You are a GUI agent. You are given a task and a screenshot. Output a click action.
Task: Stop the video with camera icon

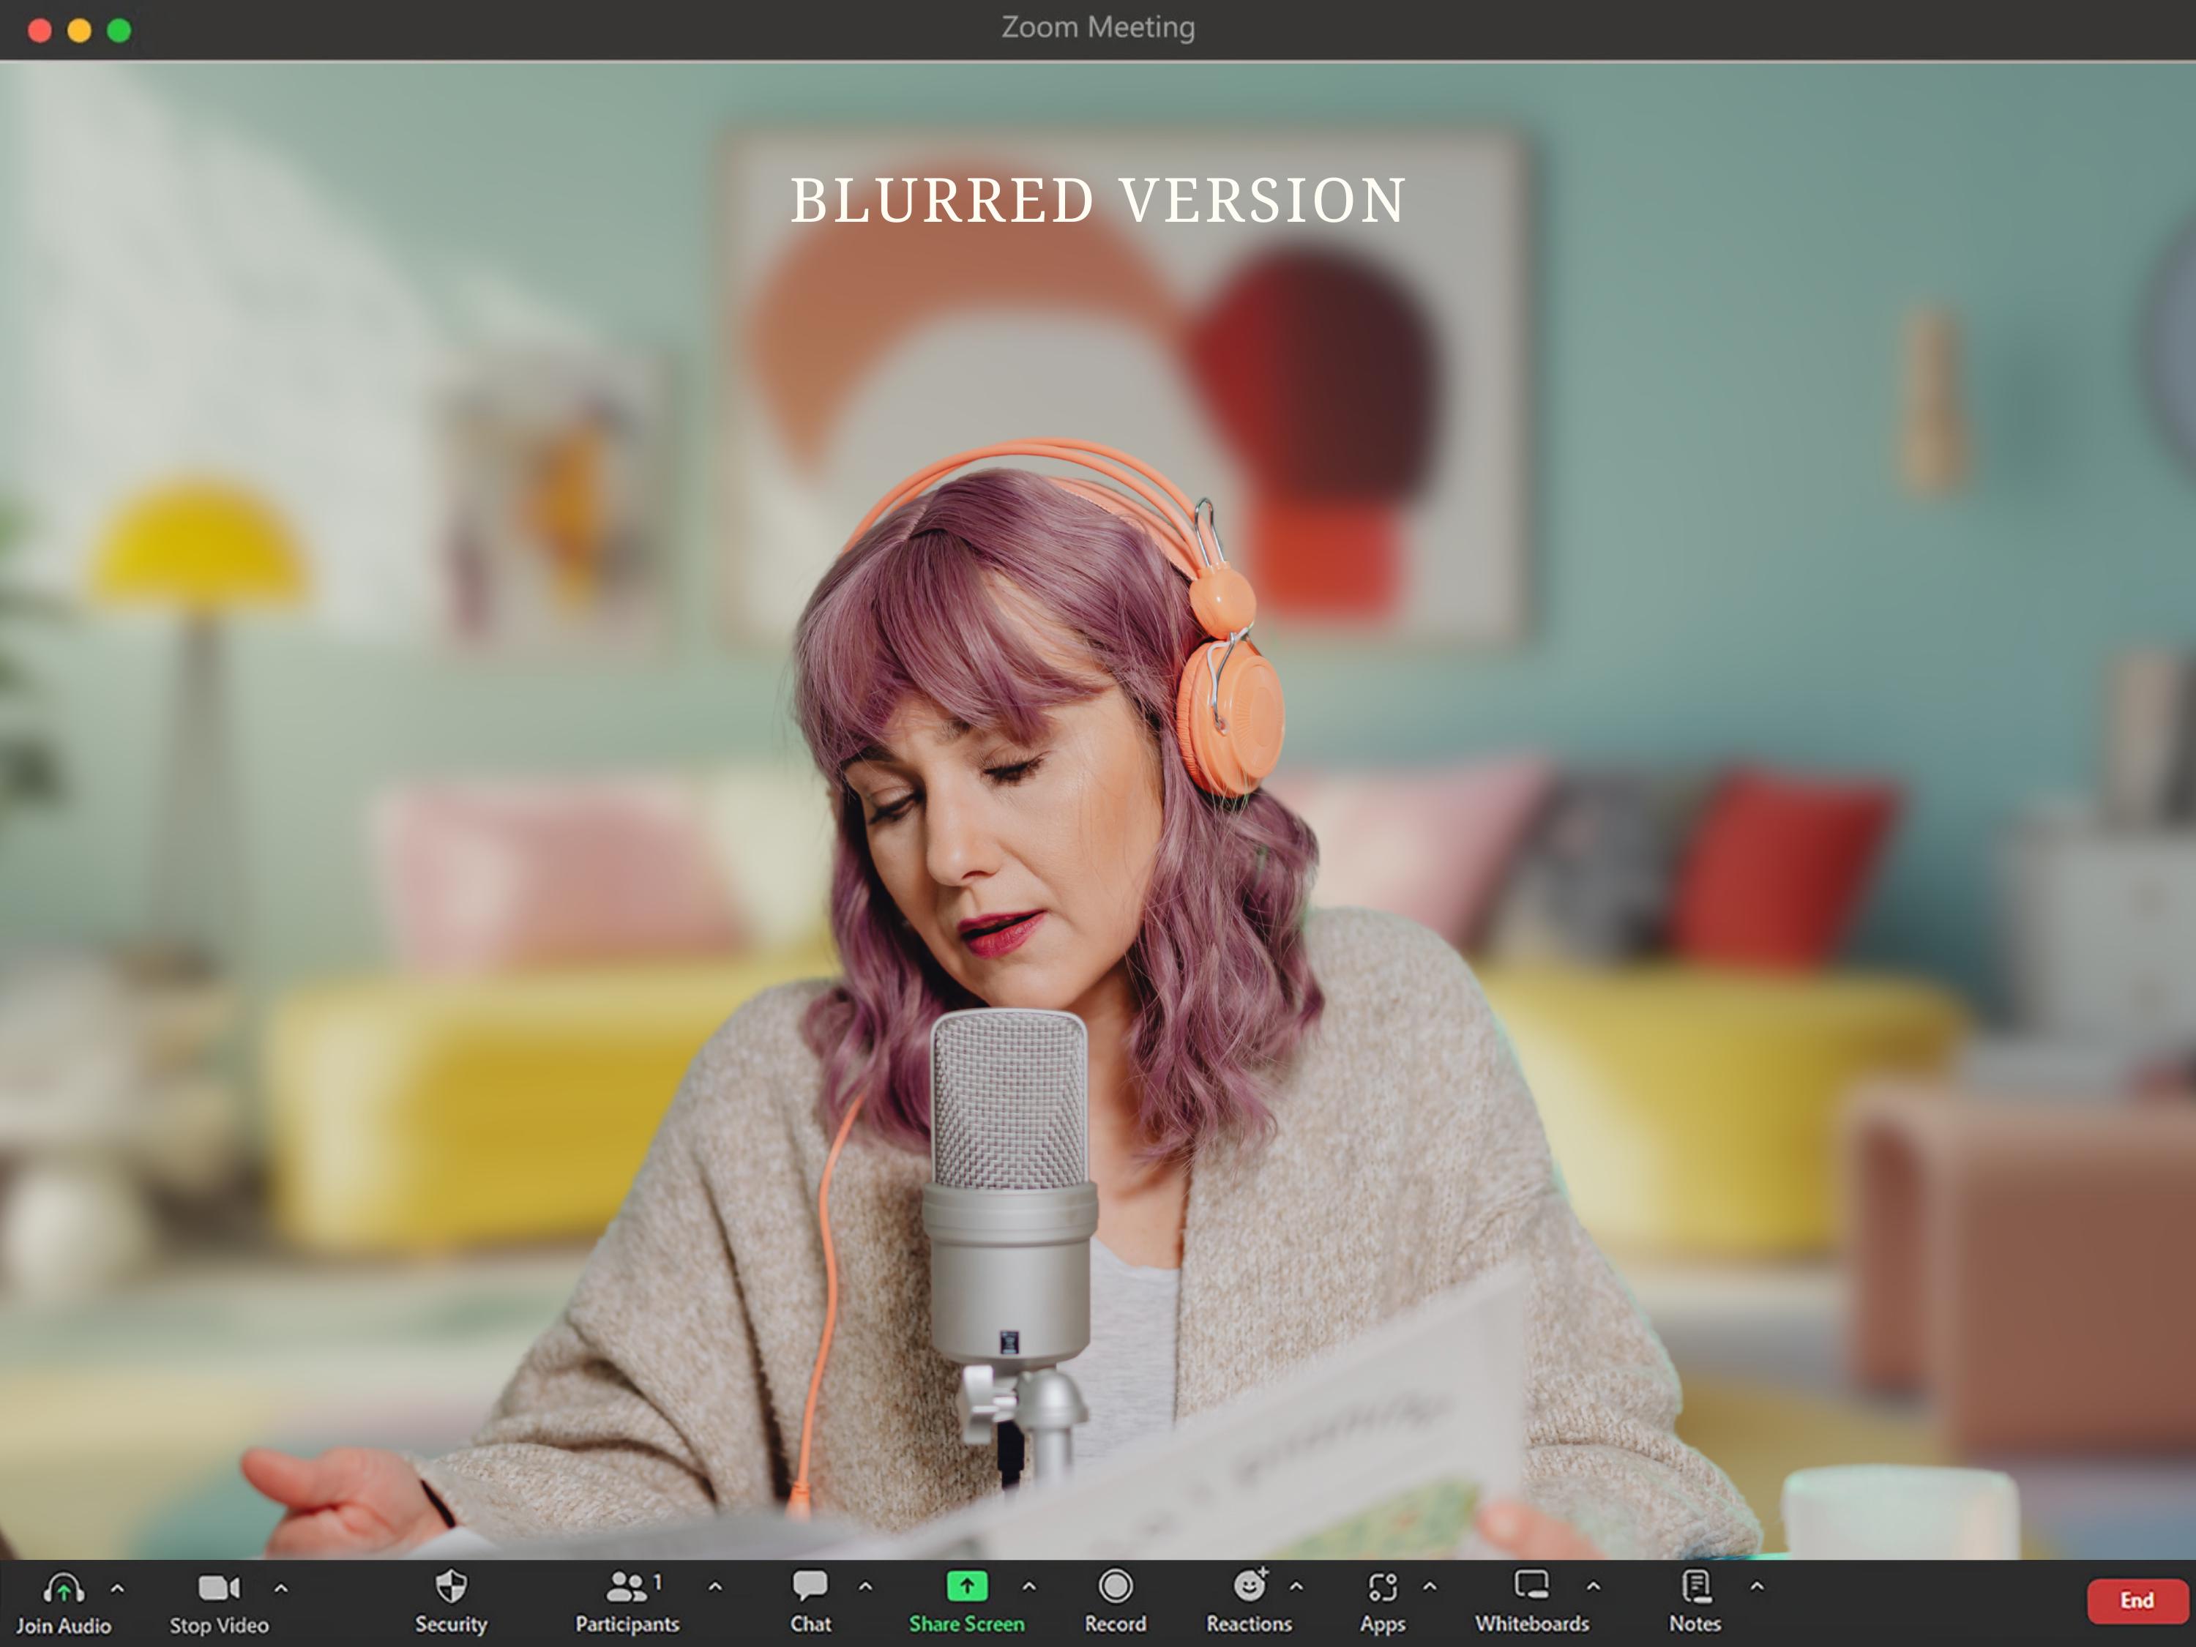click(220, 1588)
